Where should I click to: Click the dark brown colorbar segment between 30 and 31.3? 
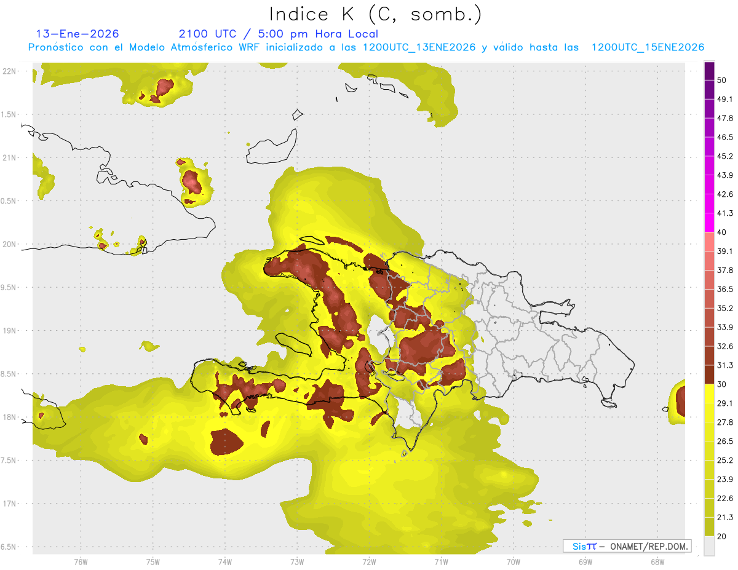click(x=710, y=375)
